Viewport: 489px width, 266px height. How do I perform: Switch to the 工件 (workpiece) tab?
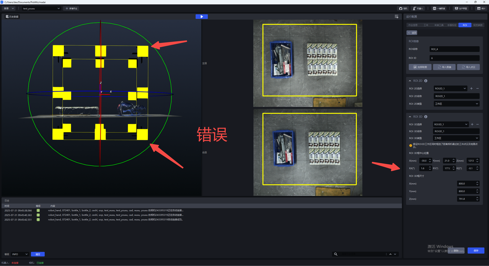point(426,25)
